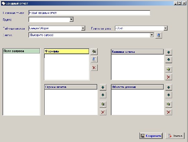Click inside the Формулы entry row
Screen dimensions: 188x142
pyautogui.click(x=66, y=56)
